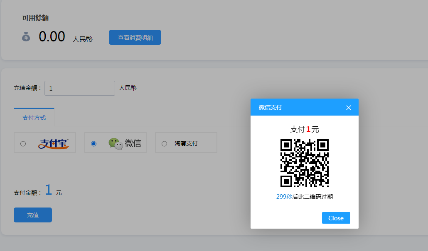Click the WeChat payment QR code
The width and height of the screenshot is (428, 251).
(304, 163)
